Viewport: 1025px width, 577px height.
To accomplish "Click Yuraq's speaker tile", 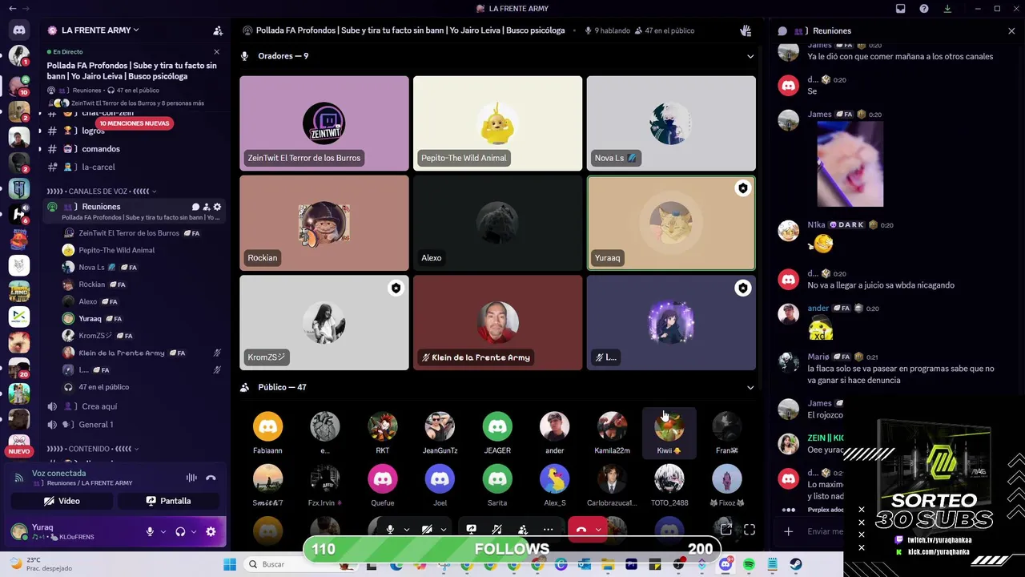I will click(x=671, y=223).
